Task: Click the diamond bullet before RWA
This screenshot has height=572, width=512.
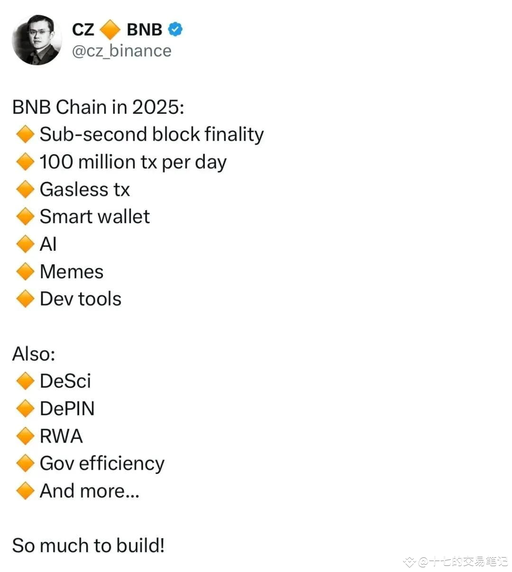Action: pos(25,436)
